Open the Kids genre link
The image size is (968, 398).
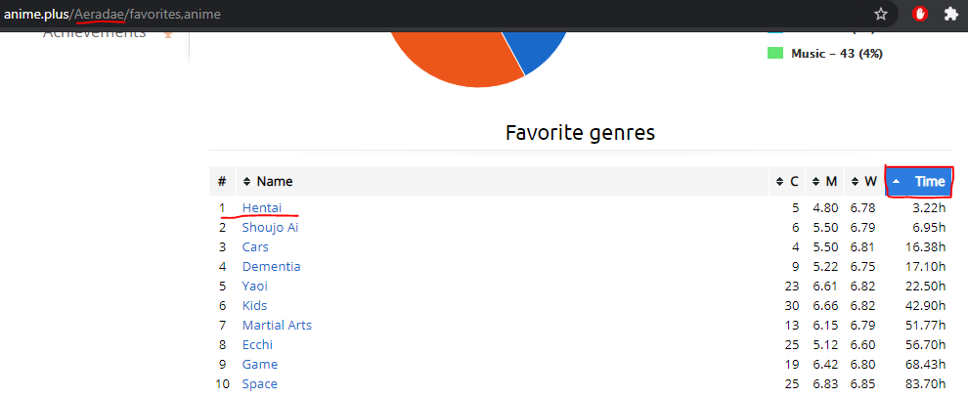[x=254, y=305]
